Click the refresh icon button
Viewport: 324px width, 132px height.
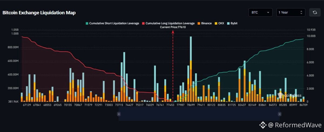[315, 12]
